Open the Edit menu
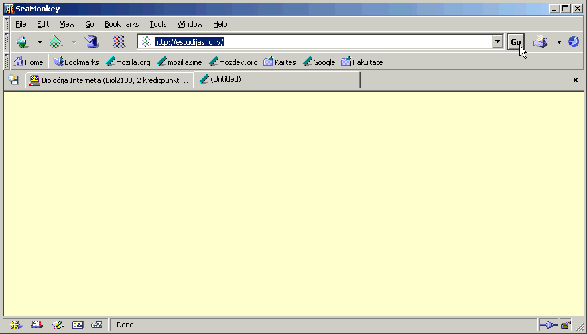This screenshot has width=587, height=334. point(43,24)
